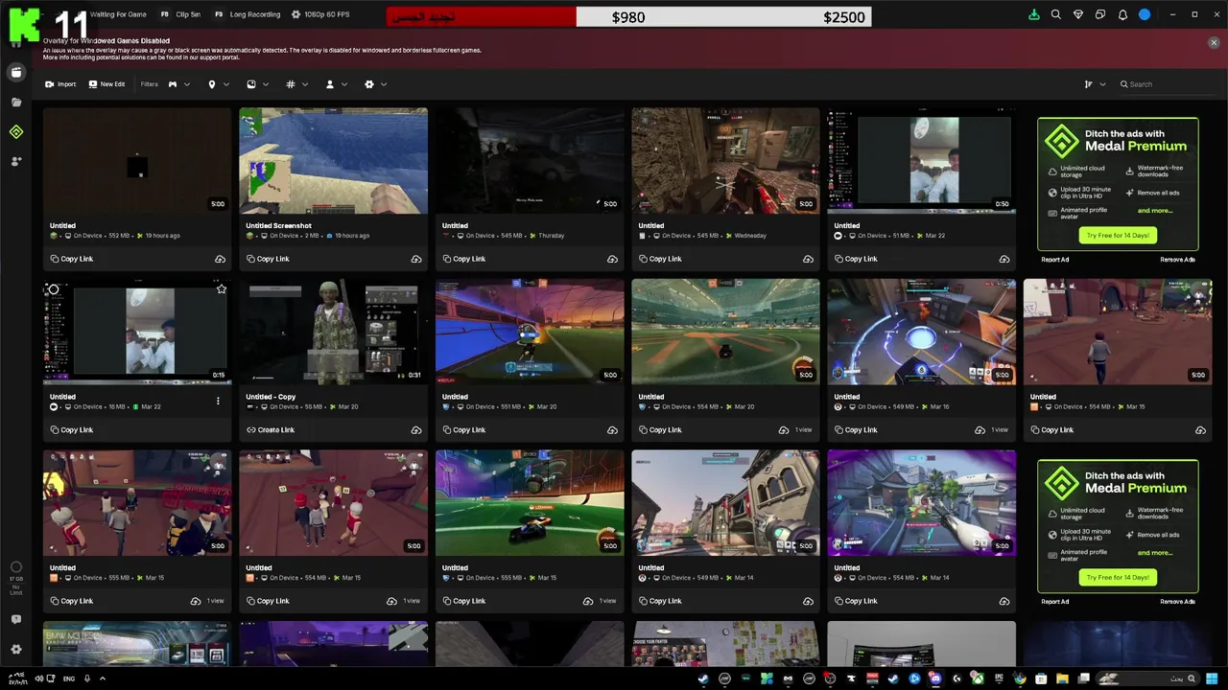
Task: Copy link for the Wednesday clip
Action: pos(660,259)
